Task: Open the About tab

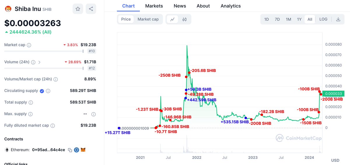Action: 203,6
